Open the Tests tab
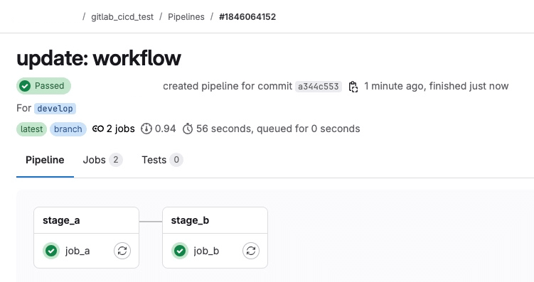 click(x=162, y=160)
